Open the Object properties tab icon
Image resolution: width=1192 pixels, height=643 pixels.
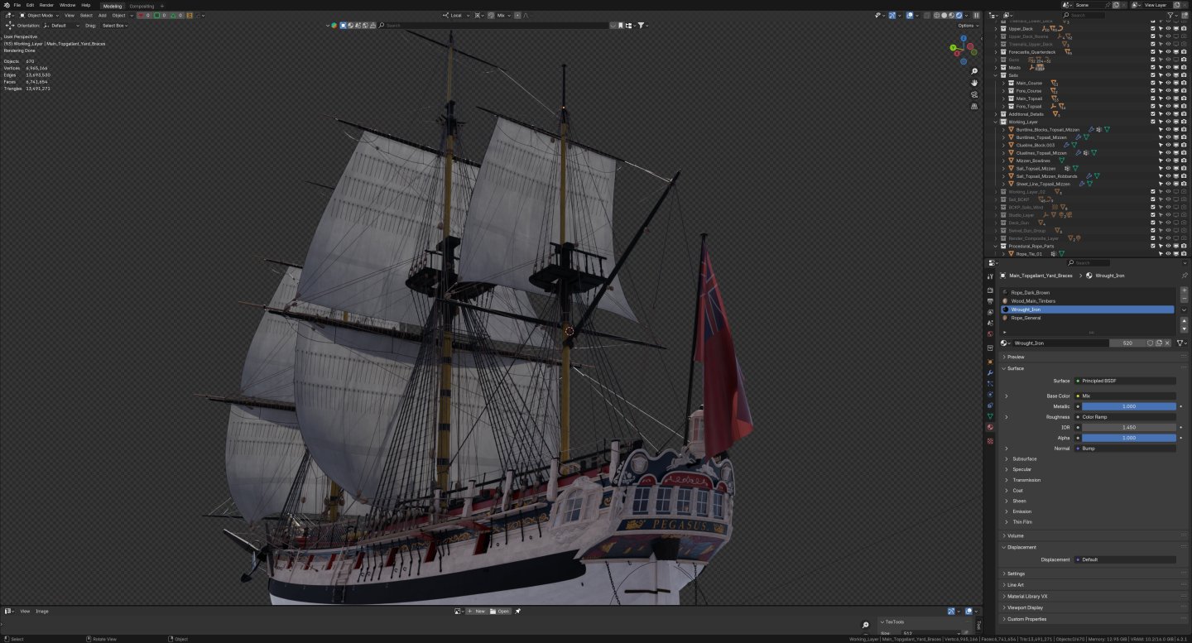[990, 362]
